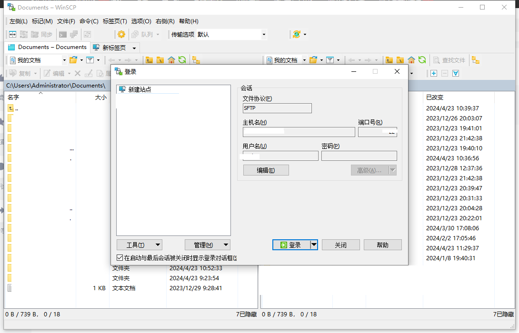
Task: Click the 关闭 button in login dialog
Action: pos(340,245)
